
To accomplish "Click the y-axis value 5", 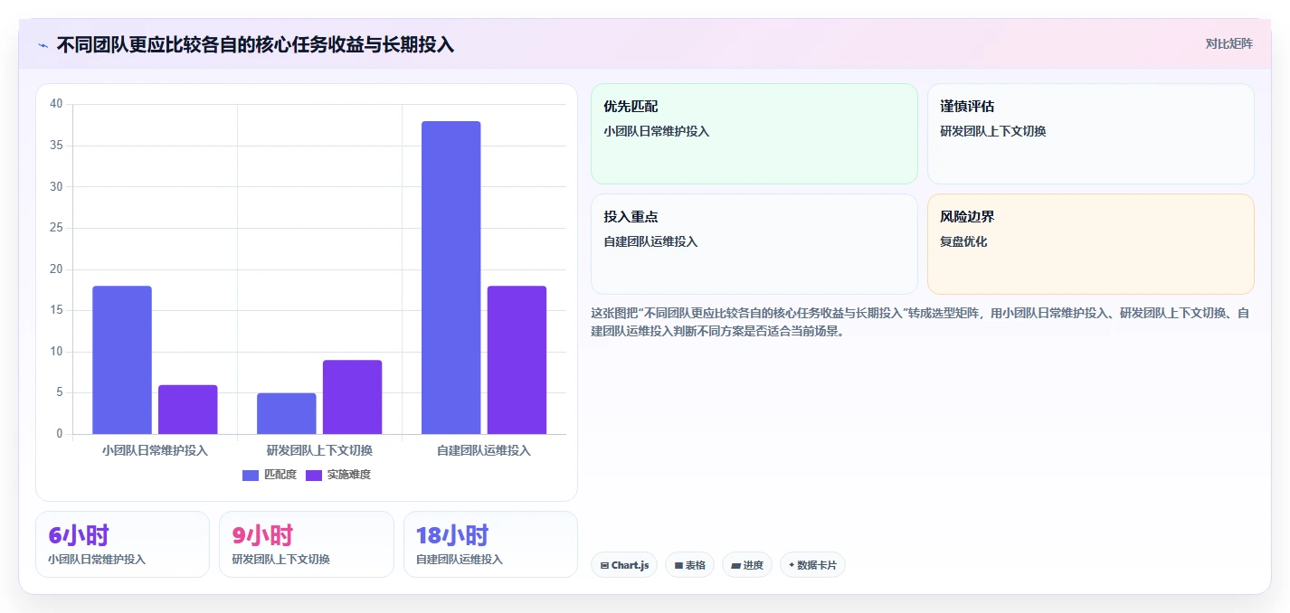I will coord(60,392).
